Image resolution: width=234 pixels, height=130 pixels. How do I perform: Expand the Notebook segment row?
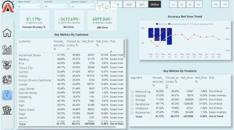click(132, 109)
